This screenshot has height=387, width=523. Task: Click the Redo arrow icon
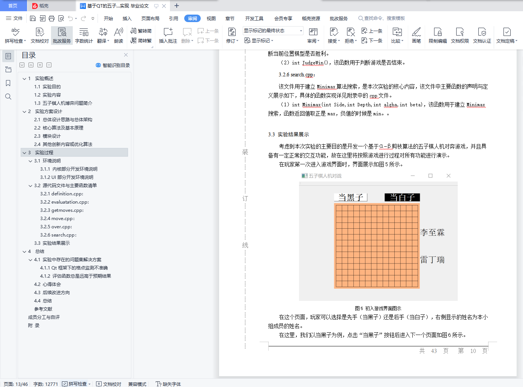coord(83,18)
